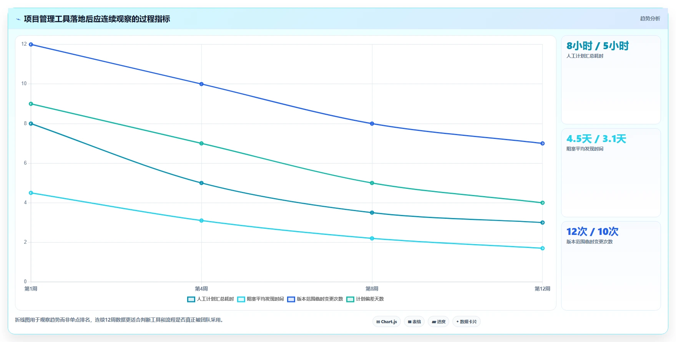Viewport: 676px width, 342px height.
Task: Click the 阻塞平均发现时间 legend label
Action: click(x=265, y=299)
